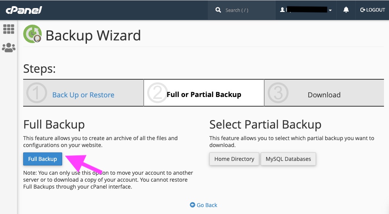The image size is (389, 214).
Task: Click the user account silhouette icon
Action: point(282,10)
